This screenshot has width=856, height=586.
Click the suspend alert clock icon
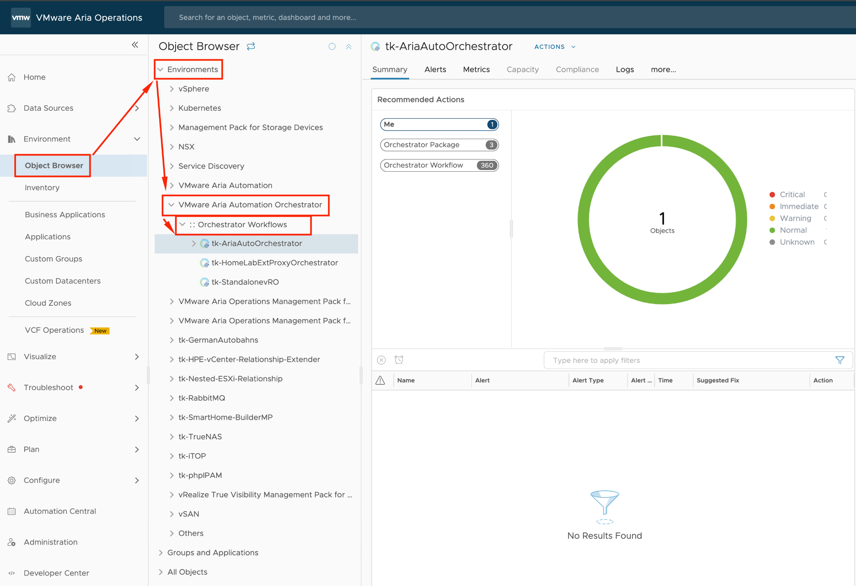click(399, 360)
